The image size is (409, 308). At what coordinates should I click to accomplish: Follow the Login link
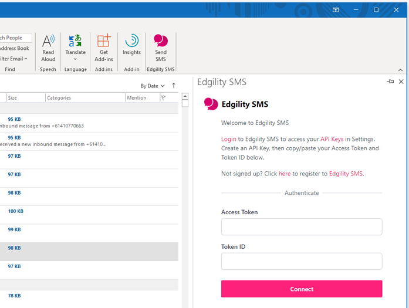point(228,139)
